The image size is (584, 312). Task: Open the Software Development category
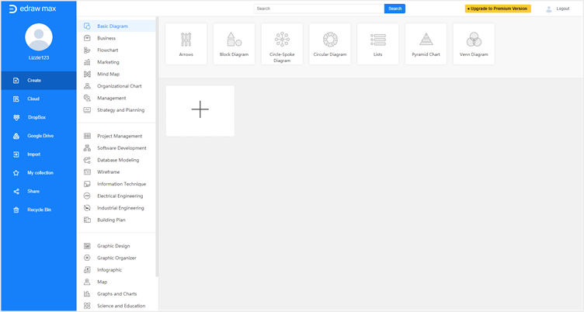116,147
